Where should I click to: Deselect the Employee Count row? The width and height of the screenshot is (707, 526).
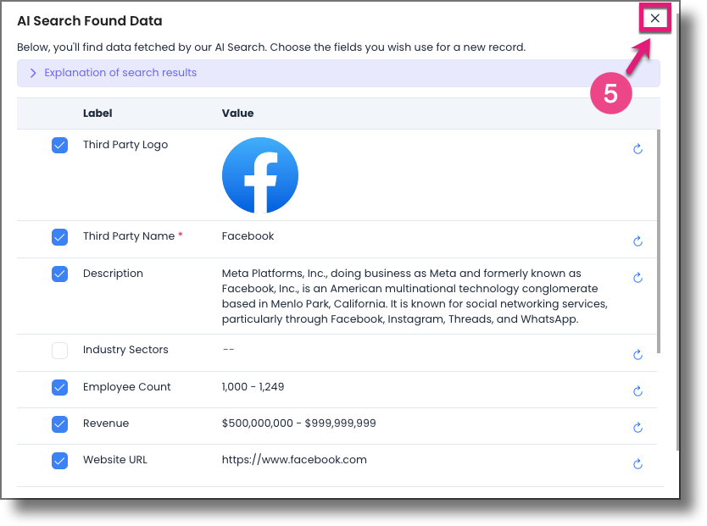pos(59,387)
